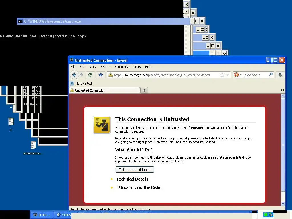This screenshot has width=292, height=219.
Task: Click the What Should I Do? heading
Action: click(x=134, y=150)
